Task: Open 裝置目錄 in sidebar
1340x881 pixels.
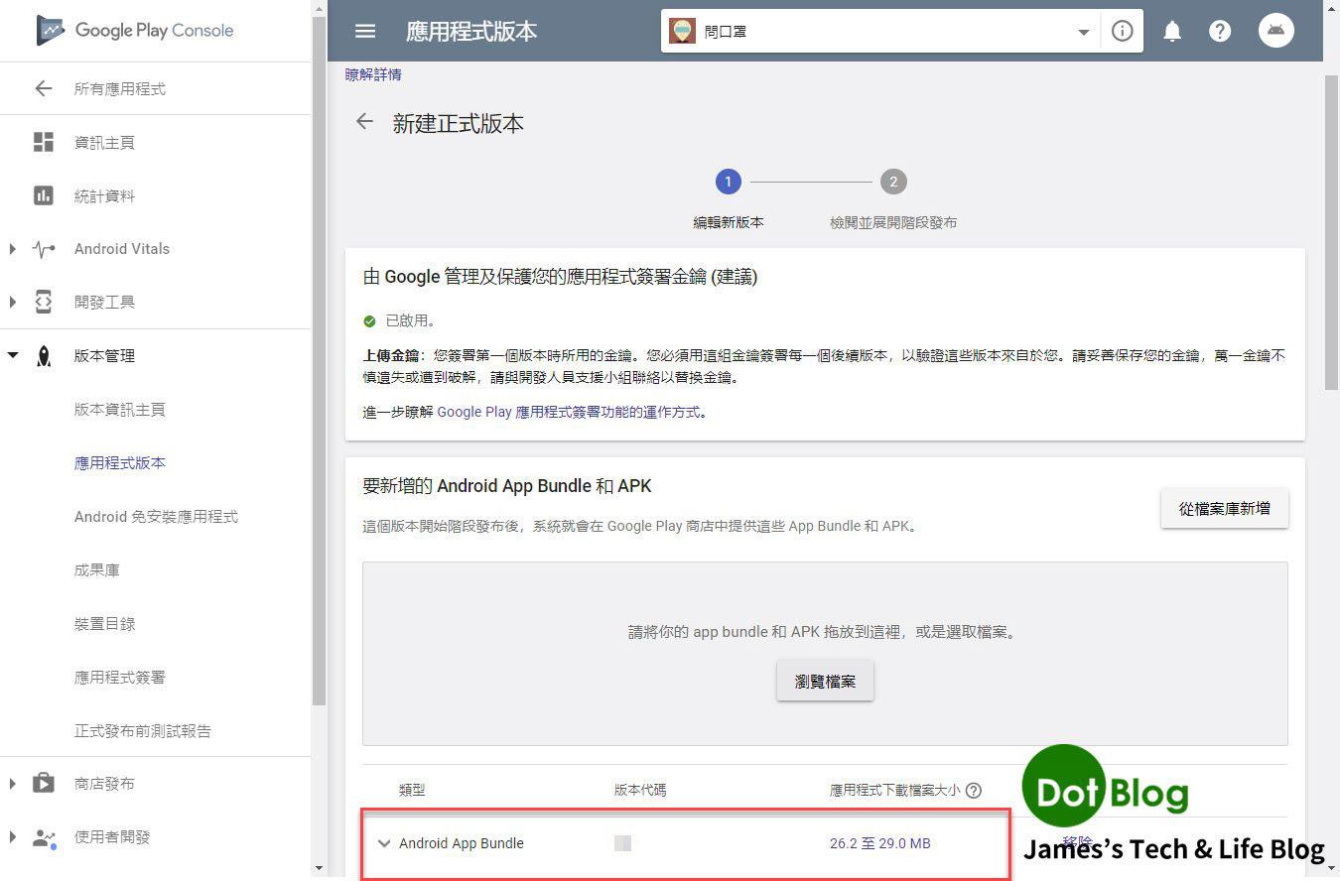Action: tap(104, 624)
